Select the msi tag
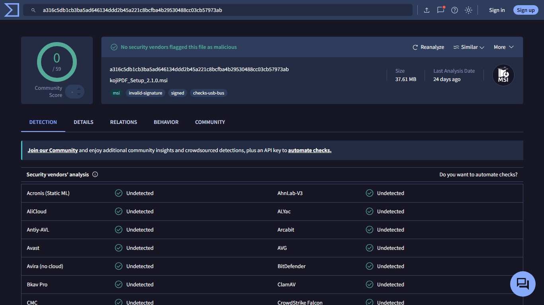This screenshot has width=544, height=305. click(116, 93)
